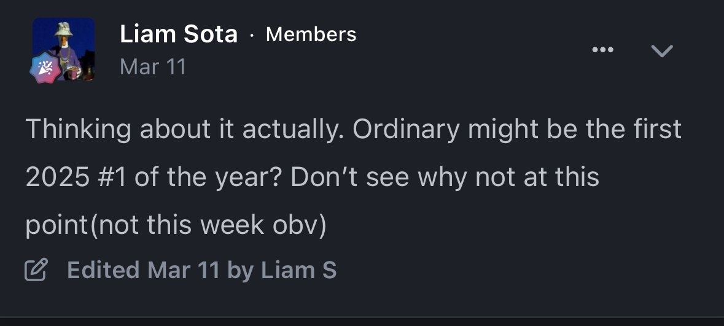Screen dimensions: 724x326
Task: Click 'Liam S' in the edited-by line
Action: (x=298, y=270)
